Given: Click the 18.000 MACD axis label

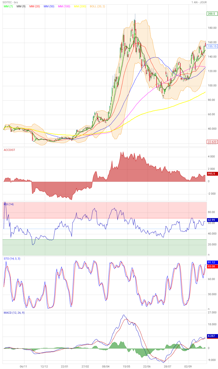Looking at the screenshot, I should tap(212, 324).
